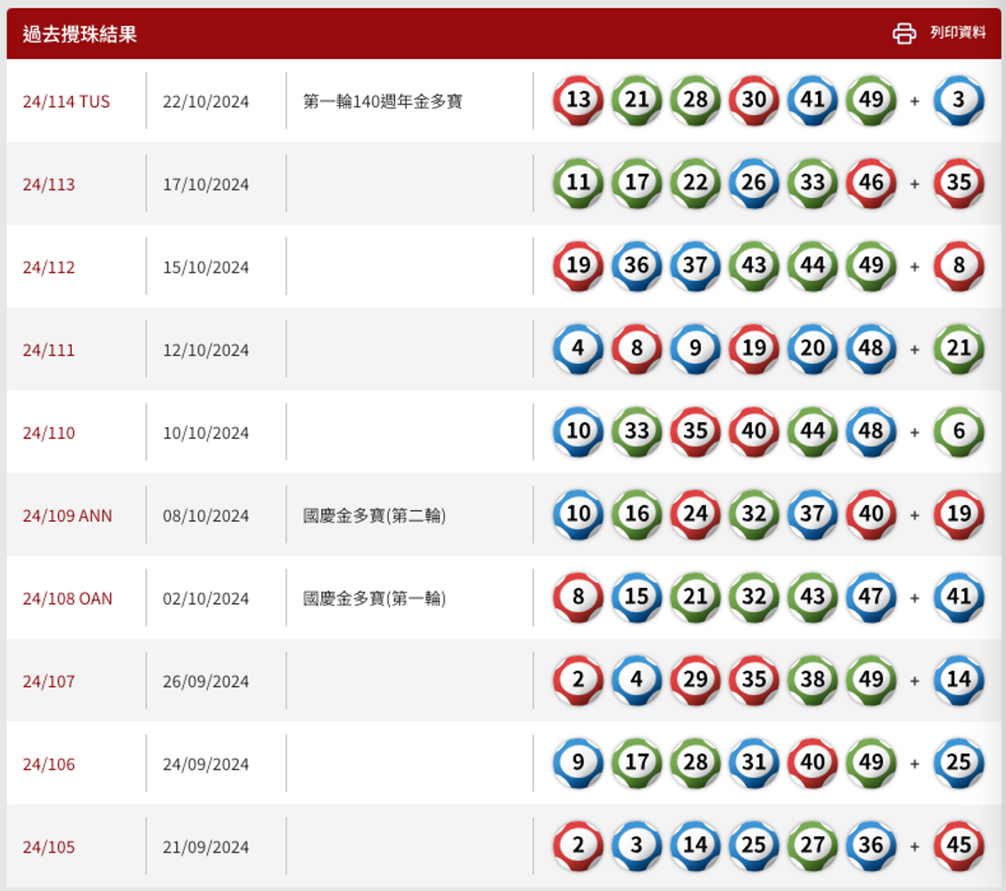The height and width of the screenshot is (891, 1006).
Task: Click the red ball 19 in draw 24/112
Action: pyautogui.click(x=577, y=267)
